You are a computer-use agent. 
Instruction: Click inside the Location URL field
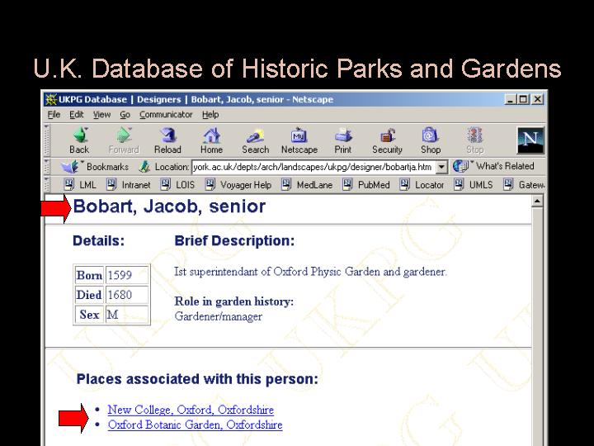pos(312,167)
